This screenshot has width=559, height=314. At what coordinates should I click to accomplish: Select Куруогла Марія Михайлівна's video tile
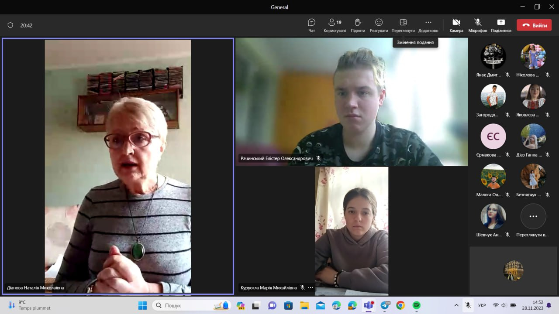352,231
